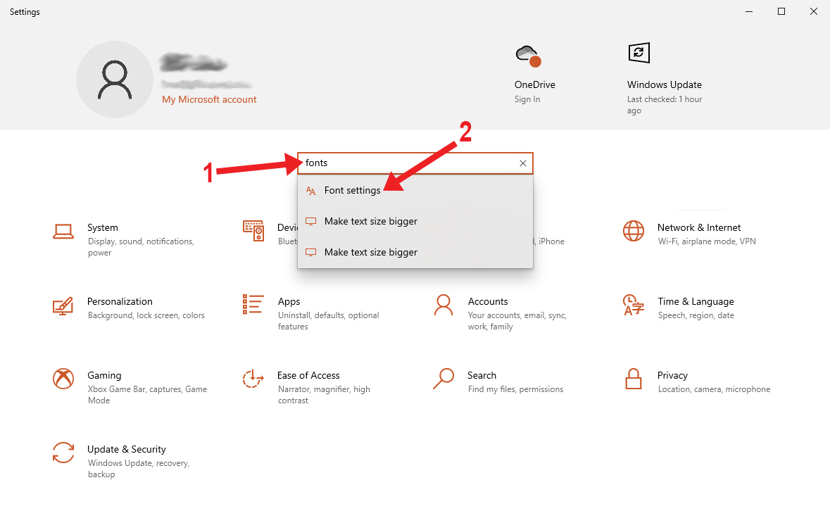
Task: Click 'Background, lock screen, colors' description
Action: tap(146, 315)
